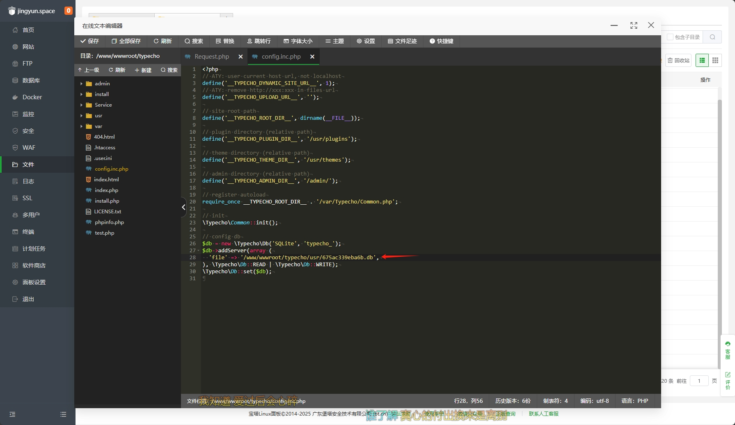Image resolution: width=735 pixels, height=425 pixels.
Task: Expand the admin folder
Action: click(x=102, y=84)
